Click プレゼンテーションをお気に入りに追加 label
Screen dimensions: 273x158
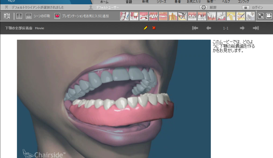click(x=85, y=16)
